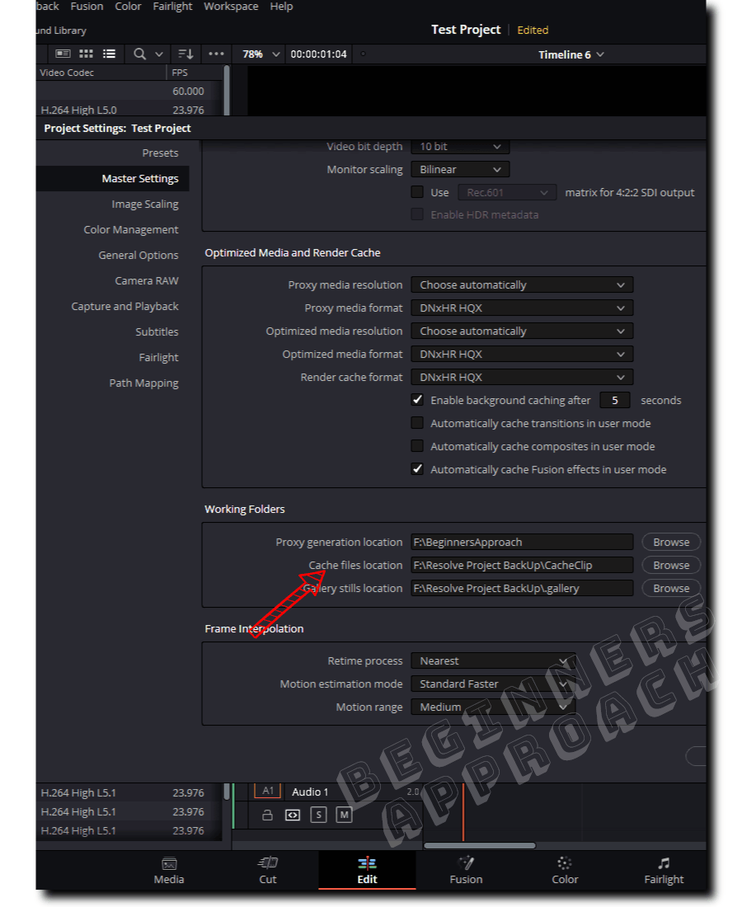Solo the Audio 1 track
Screen dimensions: 742x907
pyautogui.click(x=319, y=815)
